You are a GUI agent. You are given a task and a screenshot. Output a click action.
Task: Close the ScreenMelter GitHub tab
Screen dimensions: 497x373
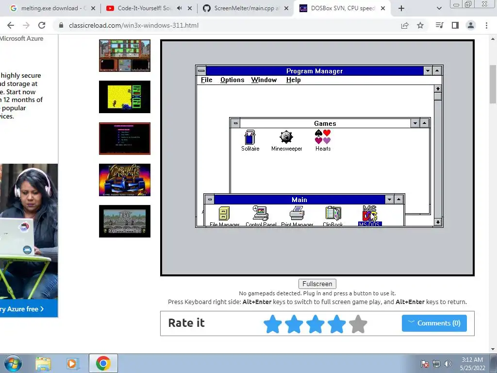286,9
